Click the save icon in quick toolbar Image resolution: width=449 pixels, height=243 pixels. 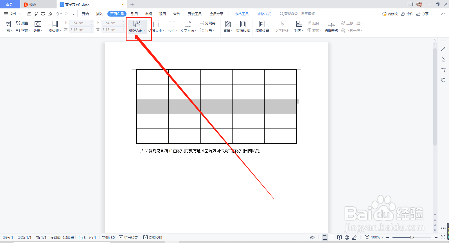pyautogui.click(x=29, y=13)
